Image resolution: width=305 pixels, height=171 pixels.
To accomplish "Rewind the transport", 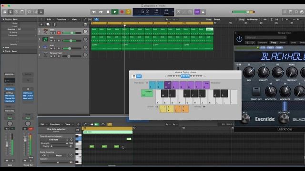I will pos(94,12).
